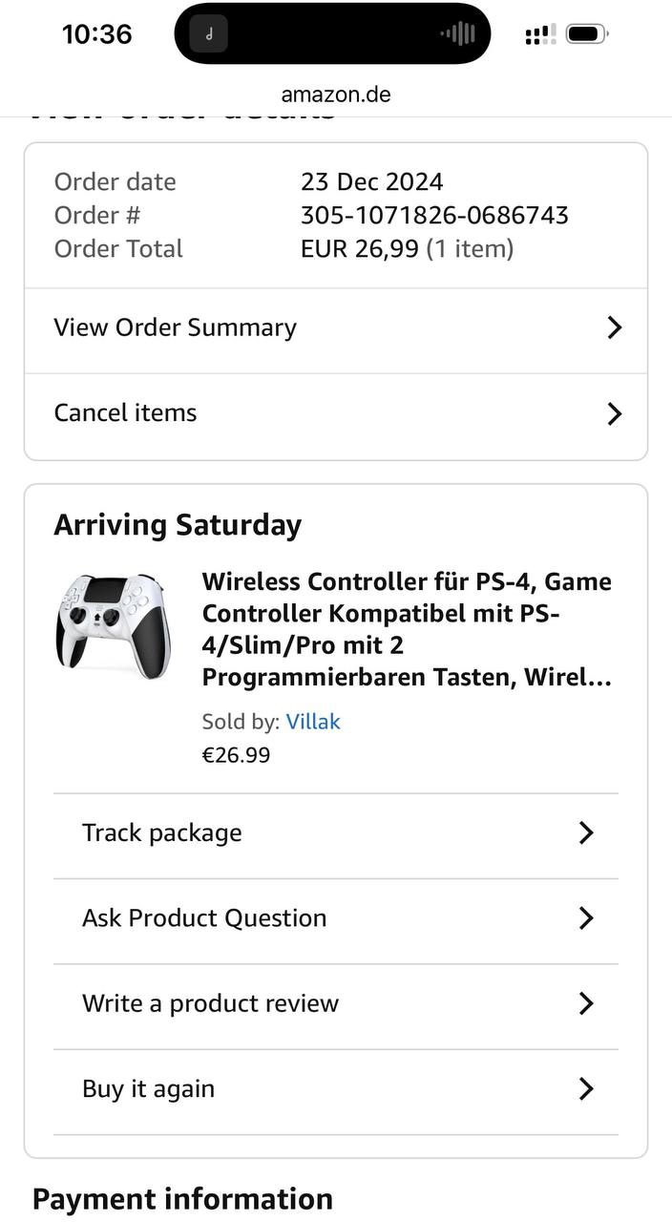Tap the arrow beside Write a product review
Viewport: 672px width, 1222px height.
[x=586, y=1003]
